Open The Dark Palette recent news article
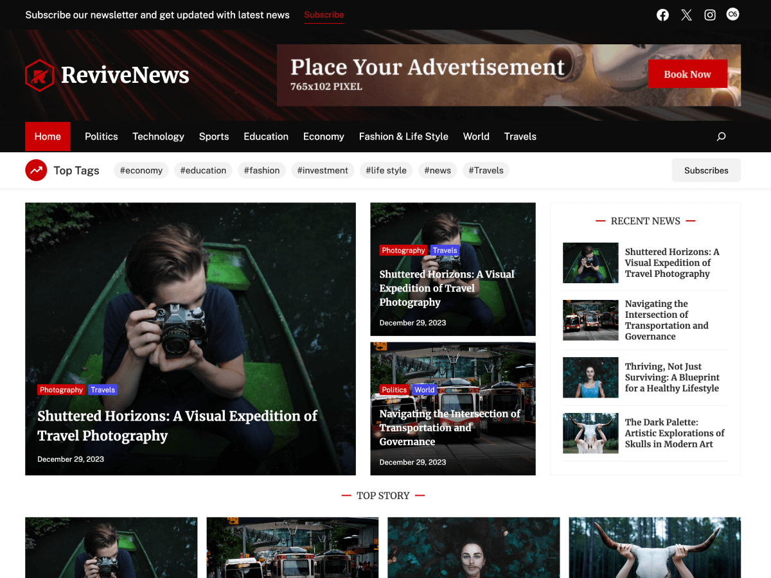771x578 pixels. [x=674, y=433]
